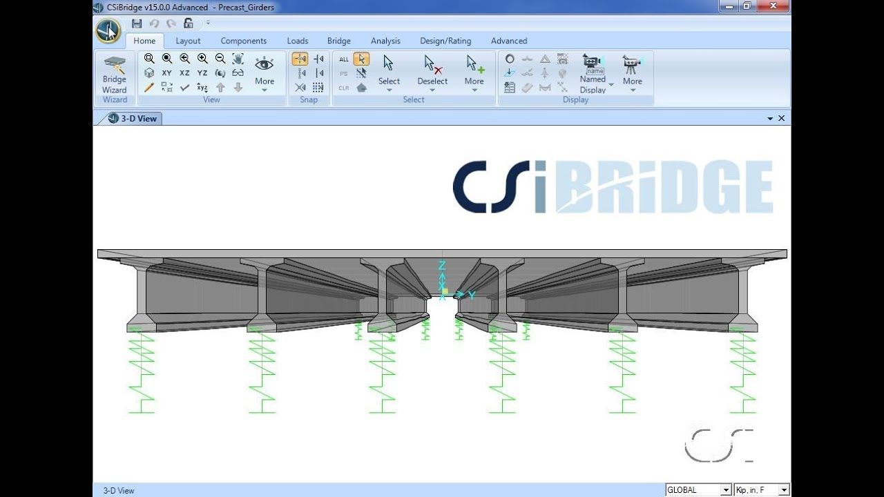Click the unlock model padlock icon

pos(188,23)
